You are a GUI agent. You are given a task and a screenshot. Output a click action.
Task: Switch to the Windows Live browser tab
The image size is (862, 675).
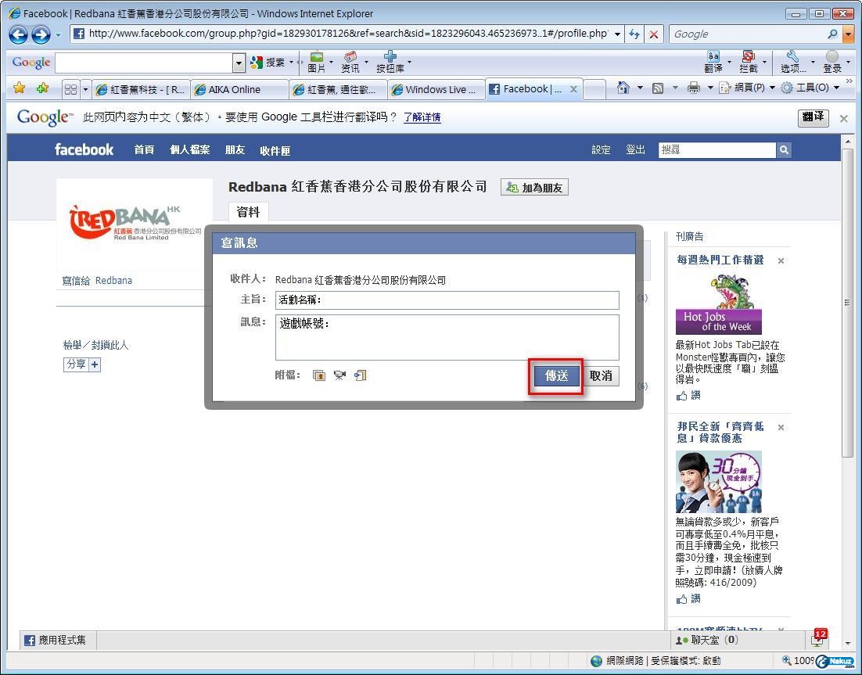pyautogui.click(x=436, y=90)
